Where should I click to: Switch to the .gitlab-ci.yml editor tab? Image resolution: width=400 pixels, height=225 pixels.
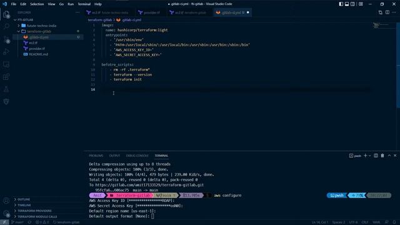232,12
